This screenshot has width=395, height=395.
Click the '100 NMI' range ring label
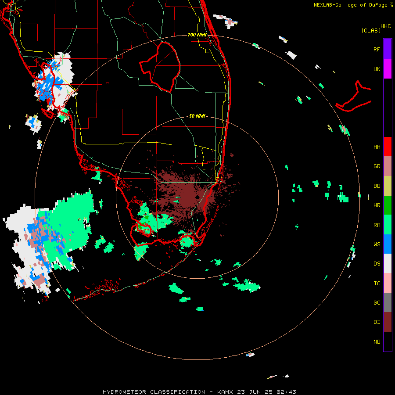pos(197,35)
